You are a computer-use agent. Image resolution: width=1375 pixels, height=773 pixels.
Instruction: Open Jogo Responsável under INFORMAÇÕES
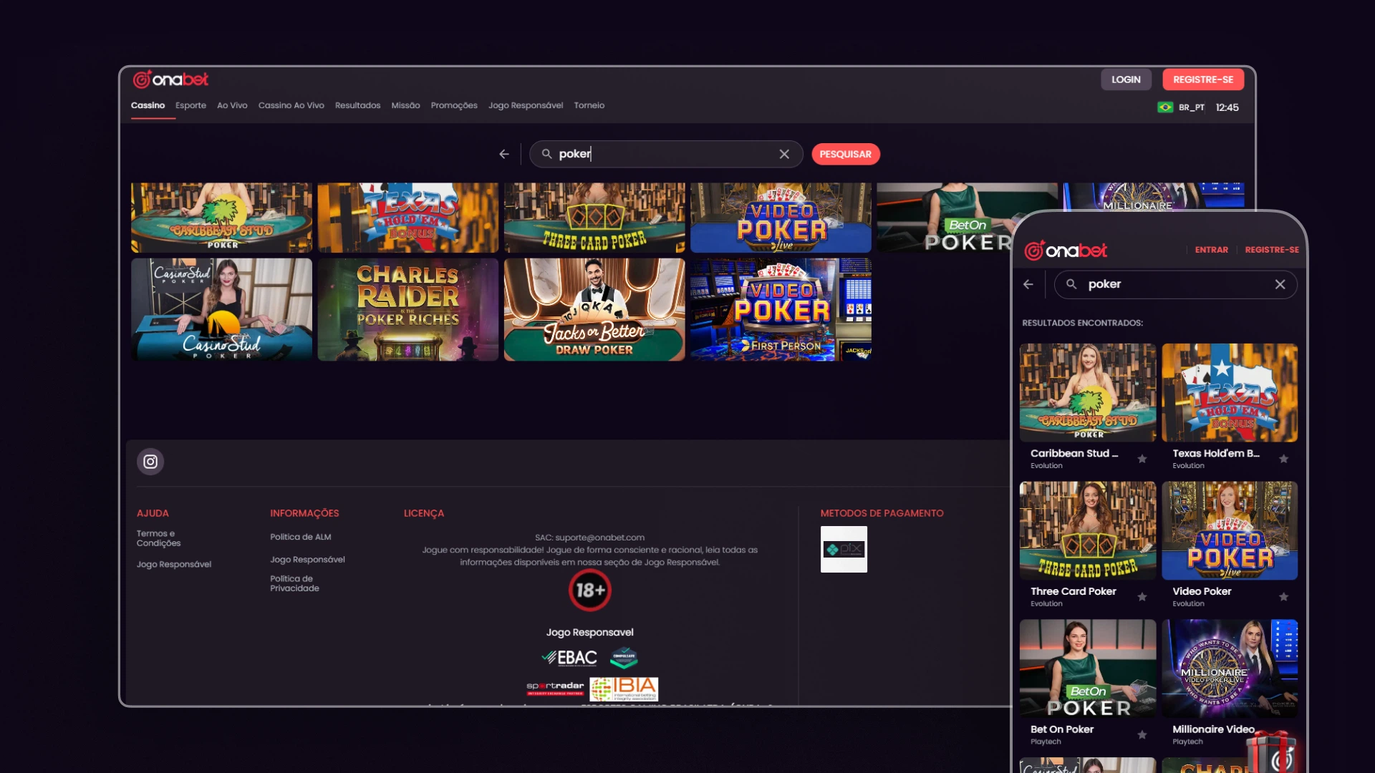[x=307, y=560]
